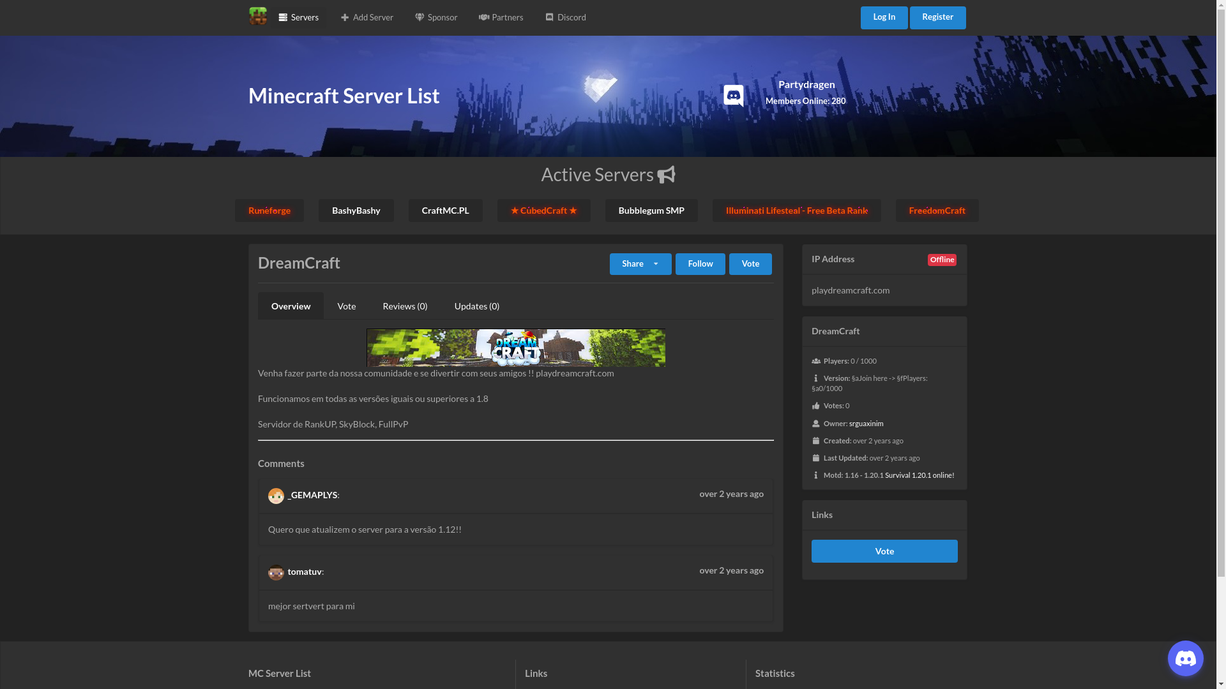Click the Version info icon

tap(815, 378)
